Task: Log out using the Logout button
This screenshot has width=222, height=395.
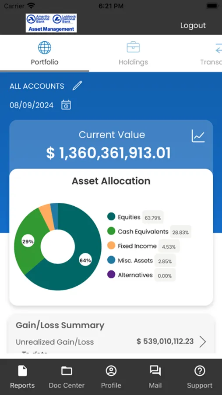Action: [193, 25]
